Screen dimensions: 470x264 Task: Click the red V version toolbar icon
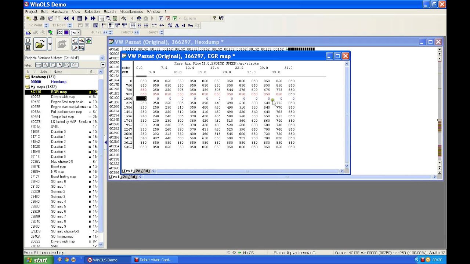(x=167, y=18)
